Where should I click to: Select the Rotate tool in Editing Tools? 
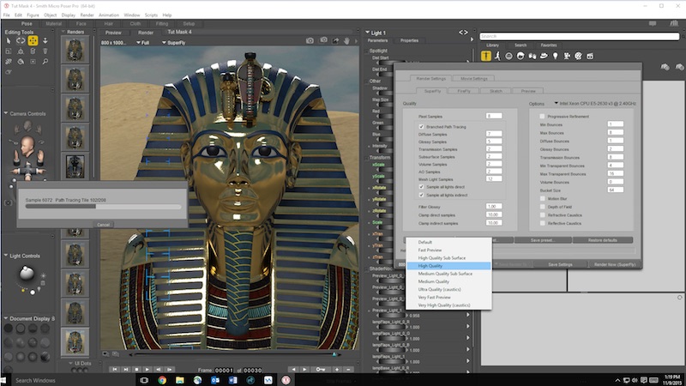point(21,40)
